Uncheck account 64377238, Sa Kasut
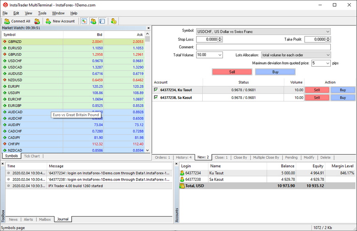Image resolution: width=357 pixels, height=231 pixels. click(x=156, y=97)
